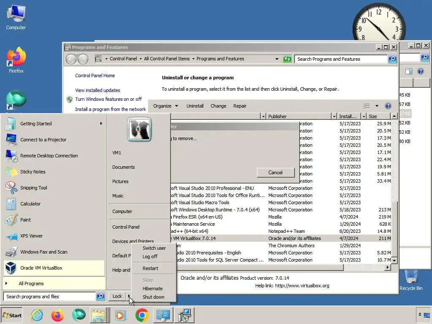Open Control Panel from Start menu
This screenshot has width=432, height=324.
pyautogui.click(x=126, y=227)
